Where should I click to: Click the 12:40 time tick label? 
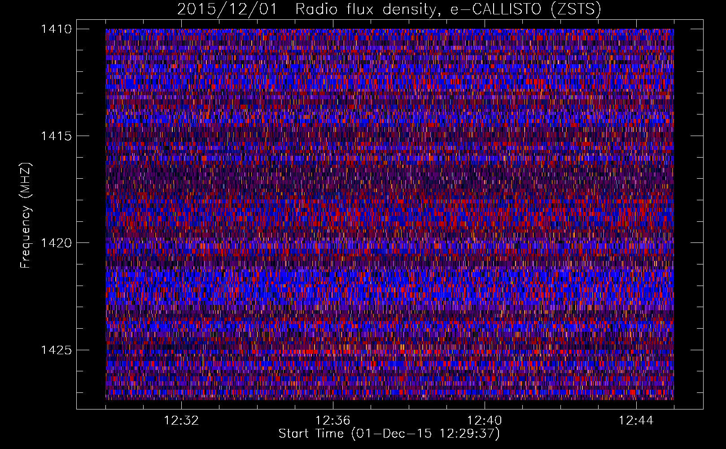pyautogui.click(x=485, y=421)
